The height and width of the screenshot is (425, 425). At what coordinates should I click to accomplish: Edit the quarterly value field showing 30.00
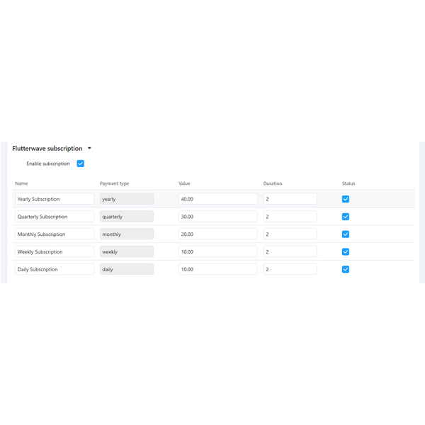(217, 217)
